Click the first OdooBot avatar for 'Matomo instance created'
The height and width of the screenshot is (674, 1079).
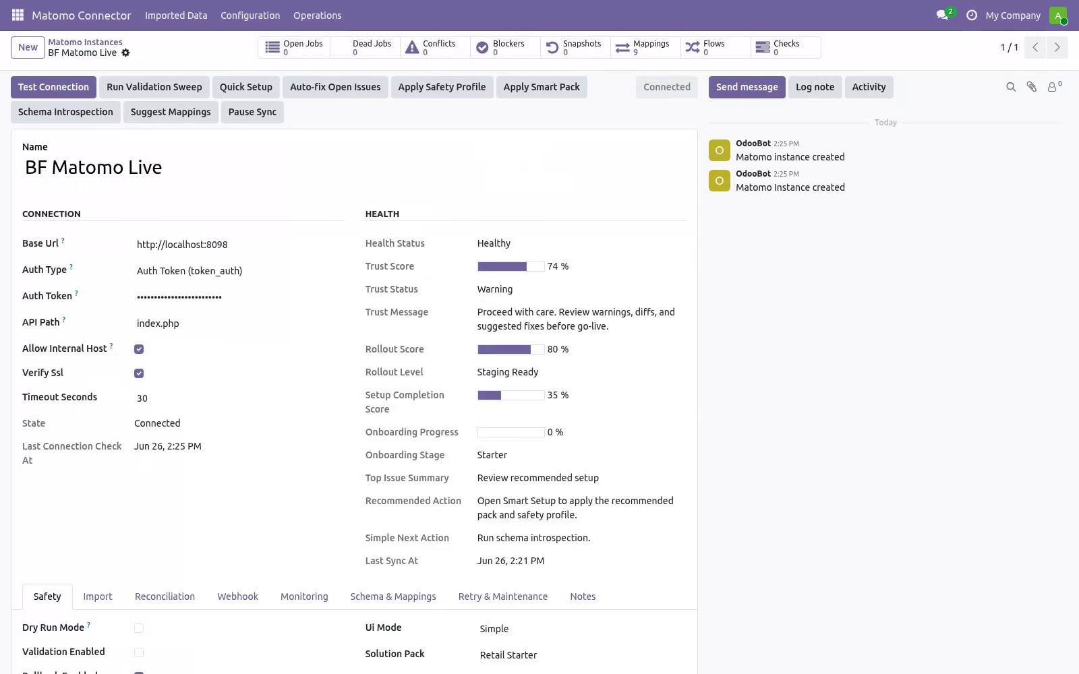(x=719, y=150)
